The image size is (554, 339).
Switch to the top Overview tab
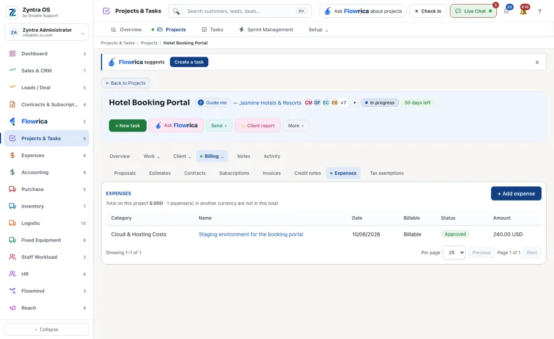[x=126, y=29]
